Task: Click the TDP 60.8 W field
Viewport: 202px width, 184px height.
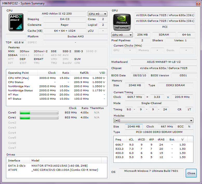Action: pyautogui.click(x=19, y=43)
